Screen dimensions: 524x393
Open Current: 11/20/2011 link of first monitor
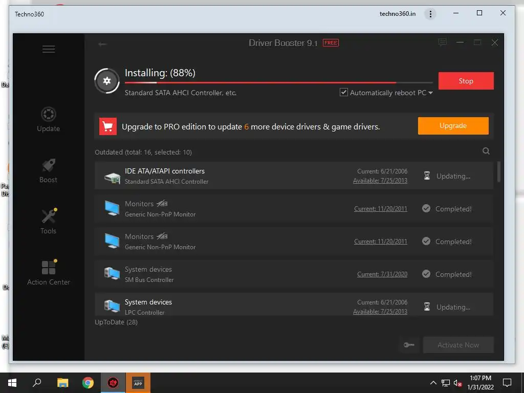[381, 209]
